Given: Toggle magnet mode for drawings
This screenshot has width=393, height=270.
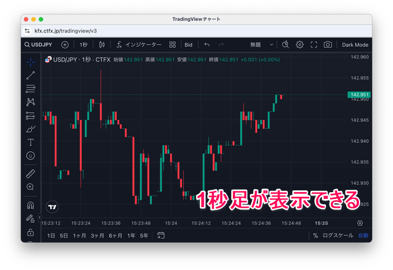Looking at the screenshot, I should (31, 205).
